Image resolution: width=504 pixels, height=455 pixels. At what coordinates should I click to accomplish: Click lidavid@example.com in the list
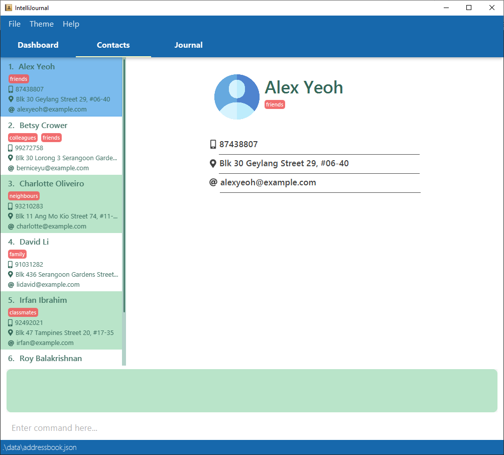48,285
